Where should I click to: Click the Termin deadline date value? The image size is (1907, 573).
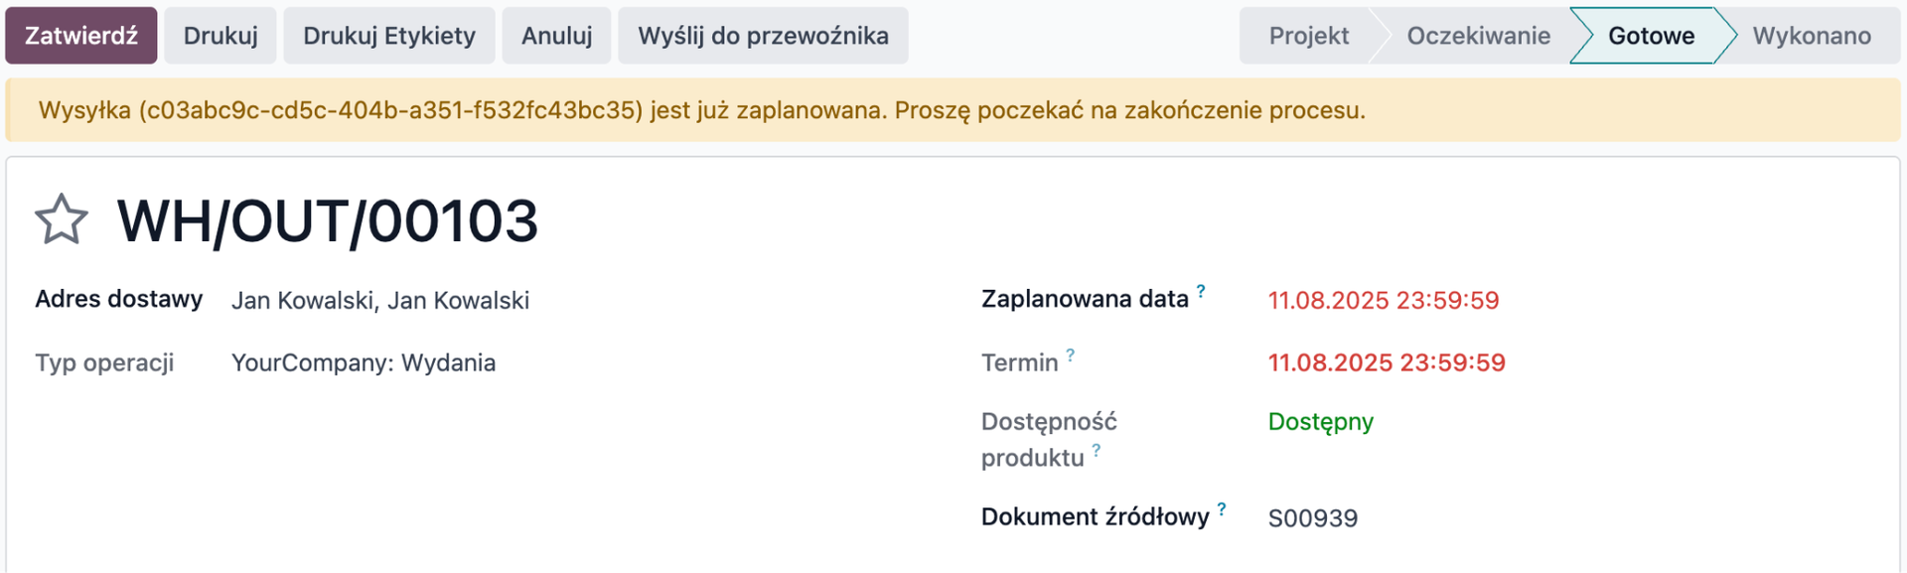pyautogui.click(x=1386, y=363)
